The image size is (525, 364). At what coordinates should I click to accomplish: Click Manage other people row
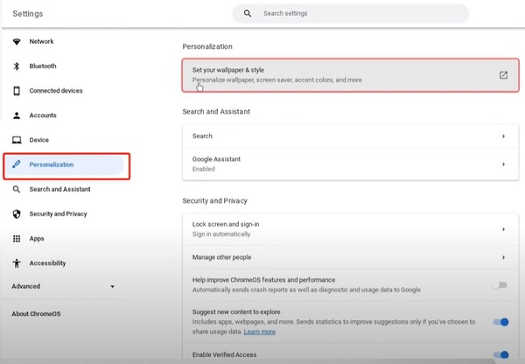click(x=350, y=257)
